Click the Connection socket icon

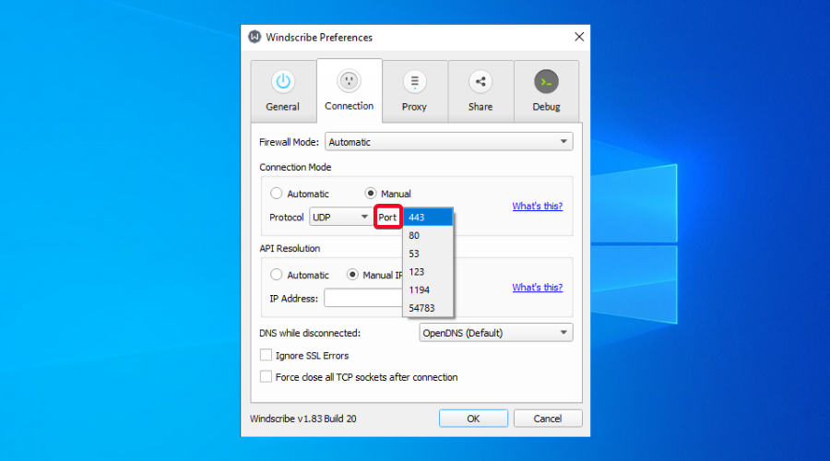(349, 81)
